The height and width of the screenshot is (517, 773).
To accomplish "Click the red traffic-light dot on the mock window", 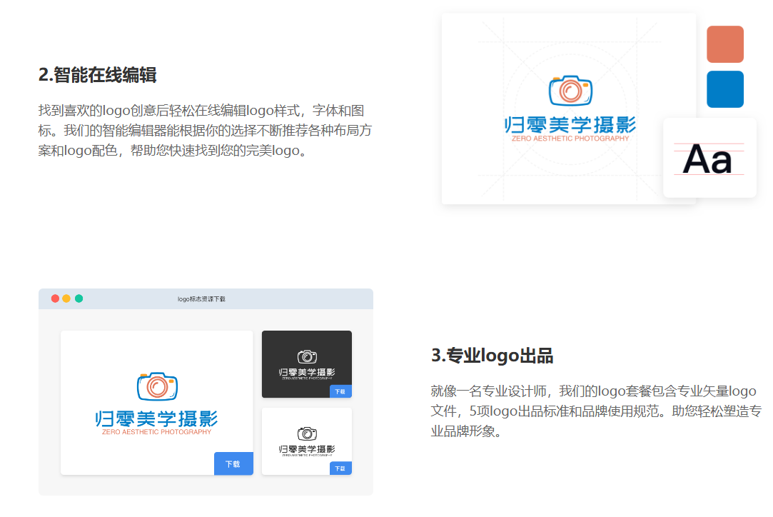I will [54, 299].
